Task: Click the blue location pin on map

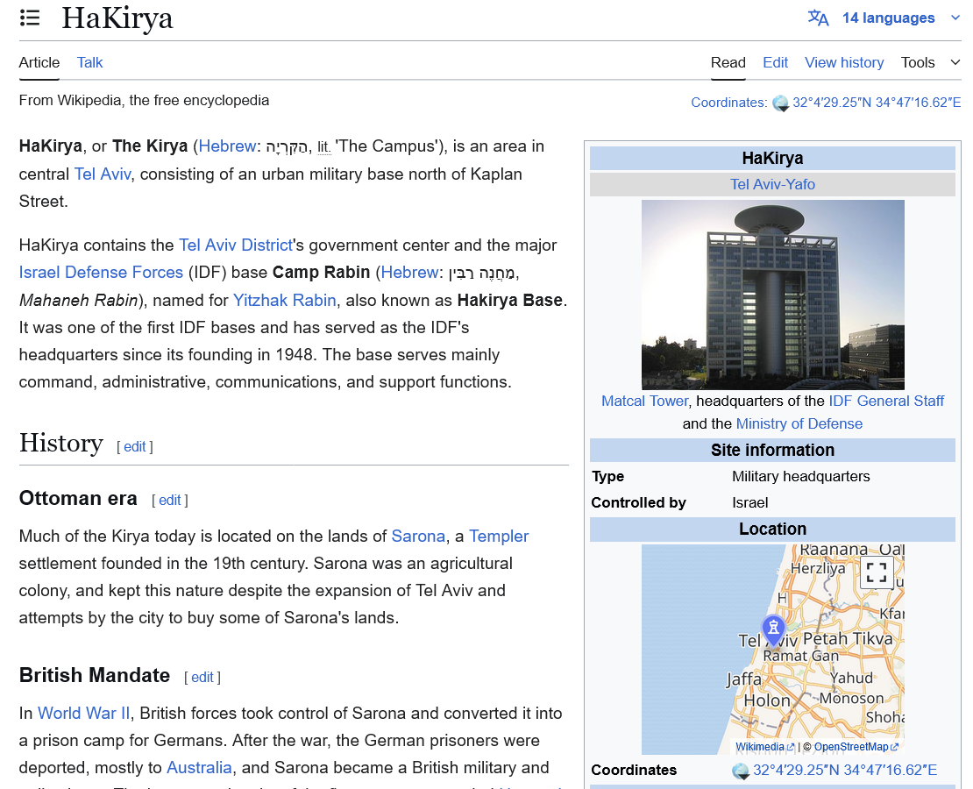Action: pos(773,629)
